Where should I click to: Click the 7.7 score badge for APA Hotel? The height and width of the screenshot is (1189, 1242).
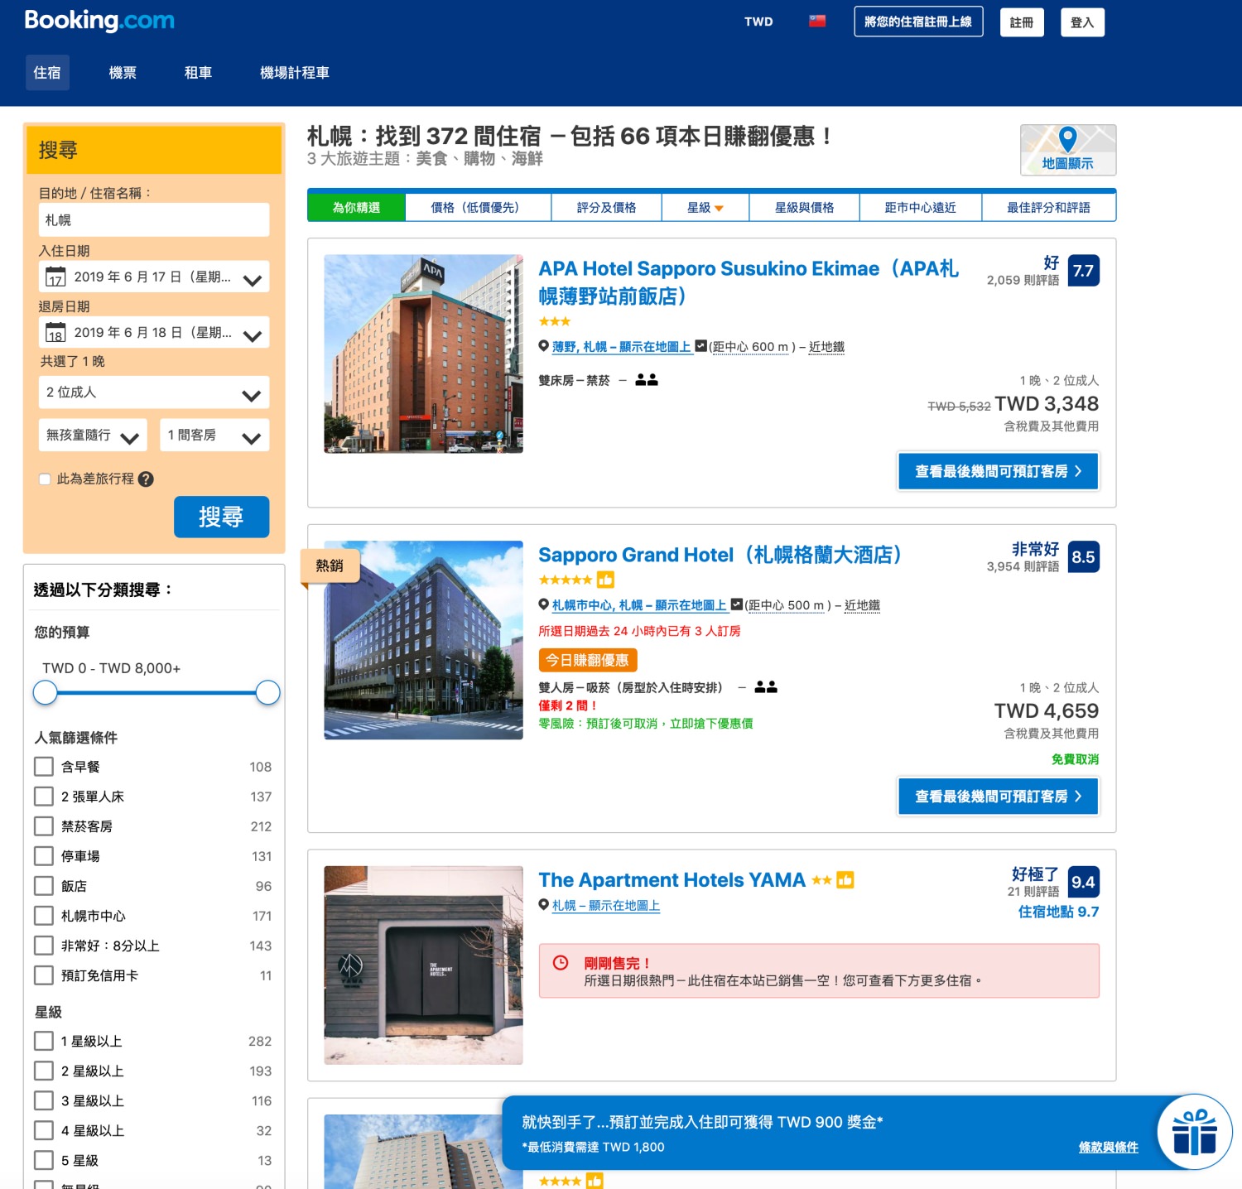[x=1083, y=271]
